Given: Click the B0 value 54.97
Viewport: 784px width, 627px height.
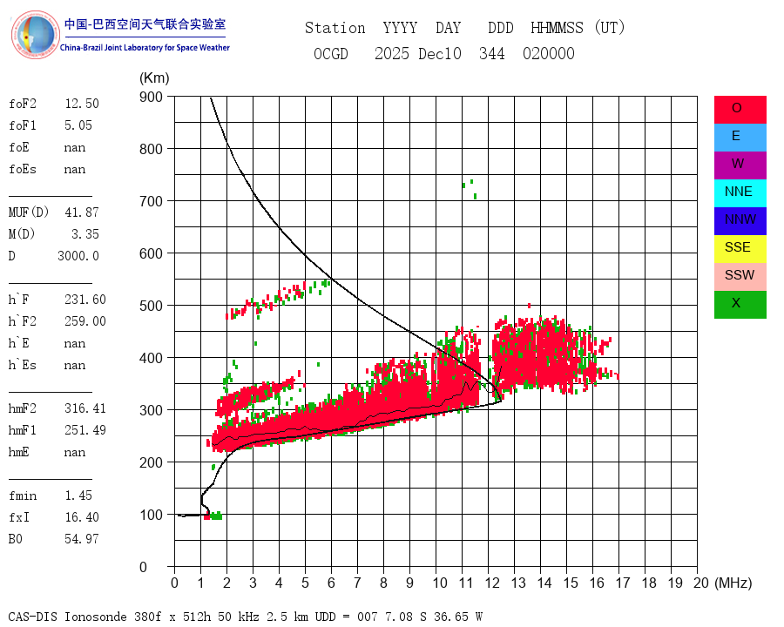Looking at the screenshot, I should coord(82,539).
